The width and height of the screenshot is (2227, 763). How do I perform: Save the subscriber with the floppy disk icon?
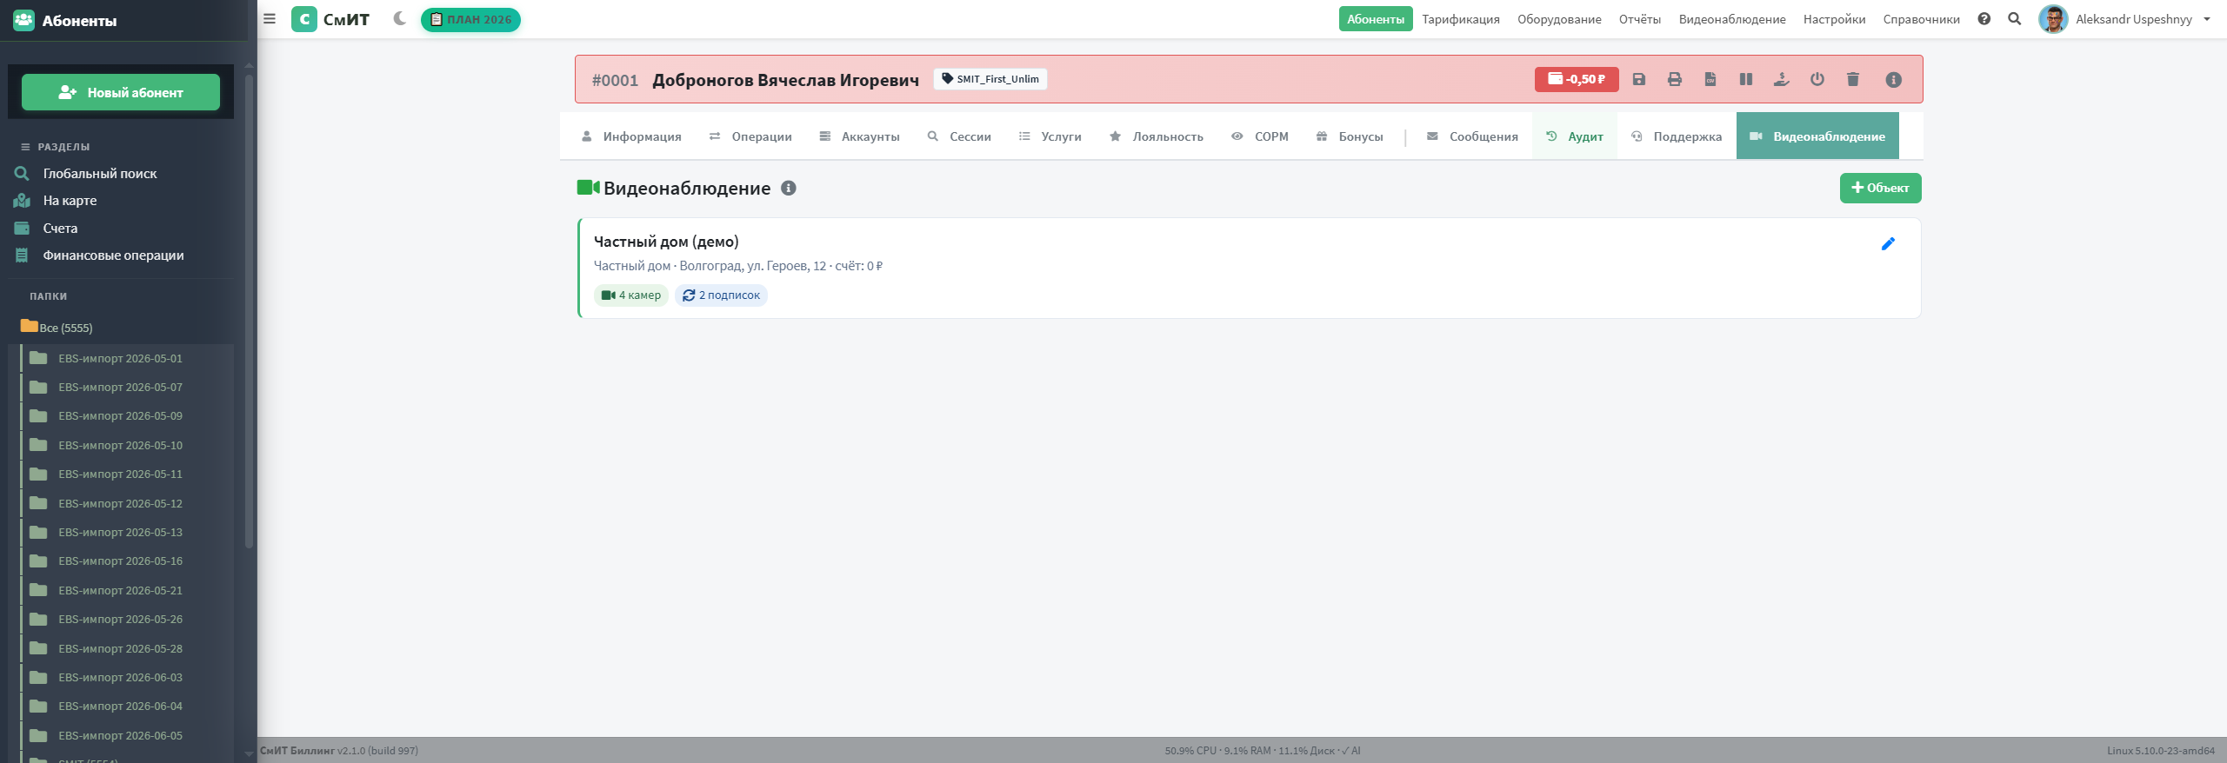(x=1638, y=79)
